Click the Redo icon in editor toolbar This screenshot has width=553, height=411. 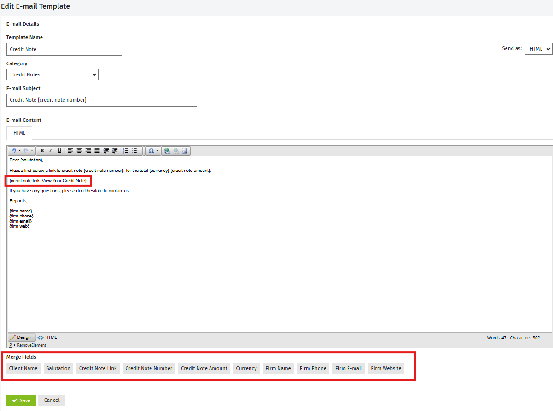26,151
